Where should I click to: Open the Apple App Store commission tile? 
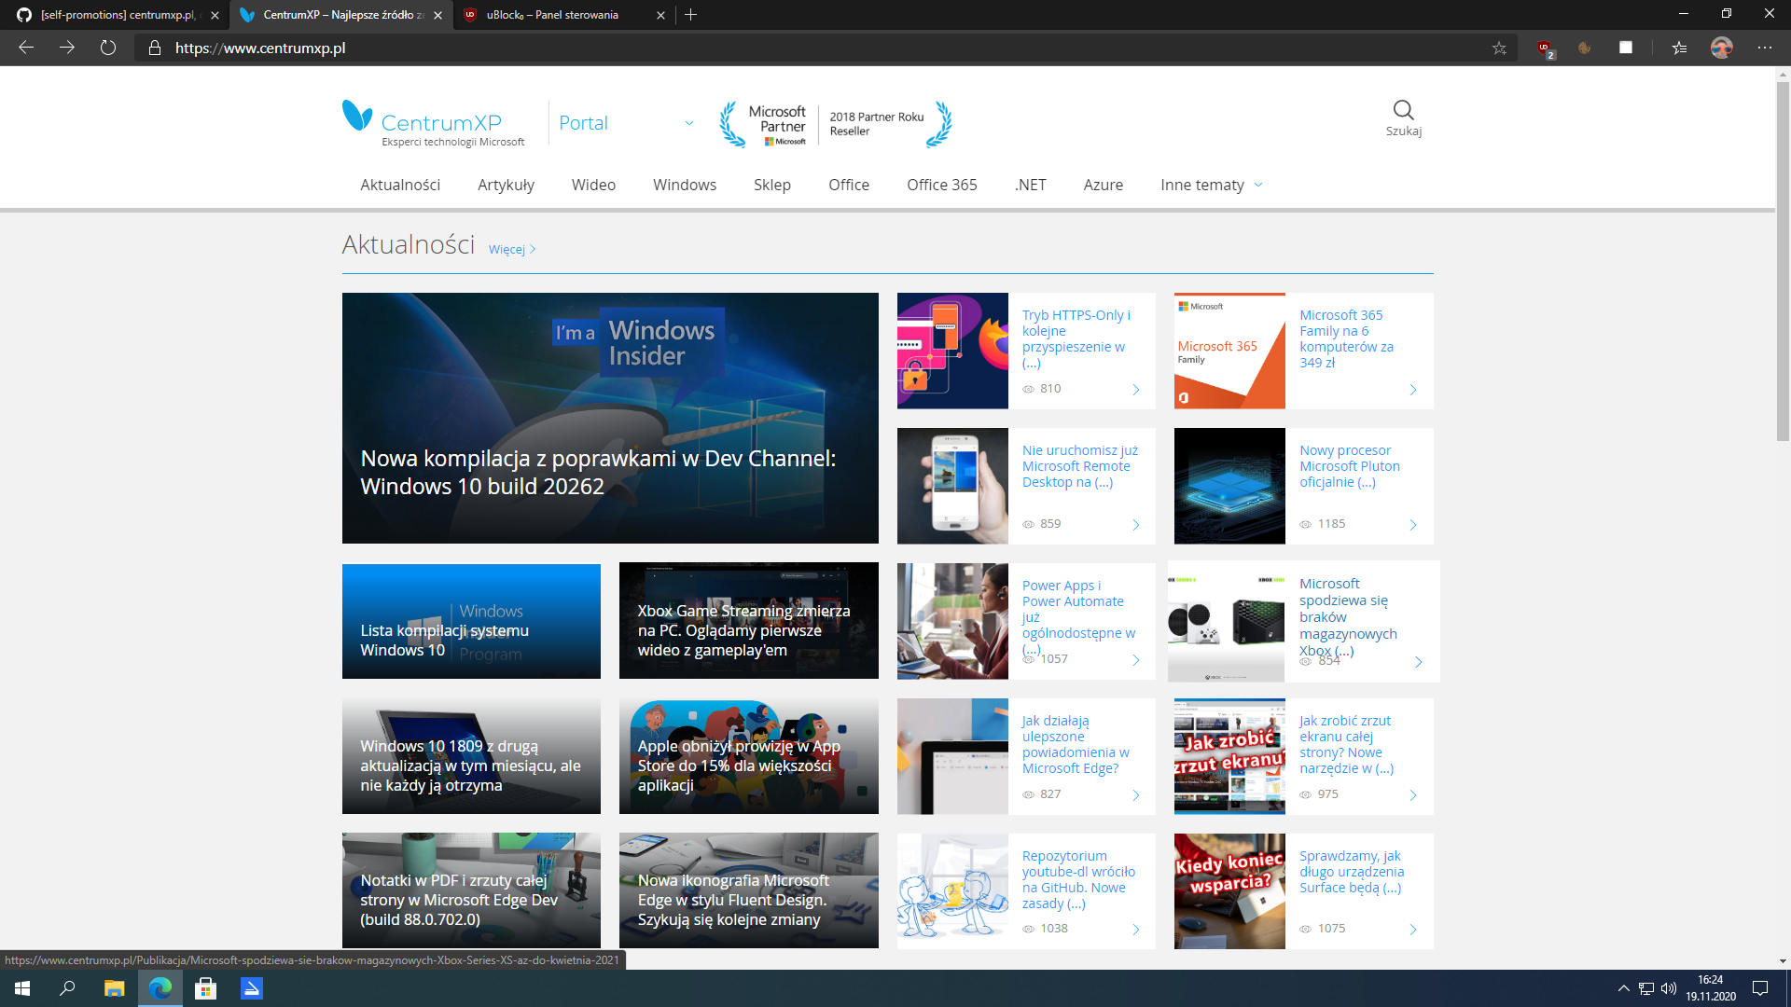[x=748, y=756]
